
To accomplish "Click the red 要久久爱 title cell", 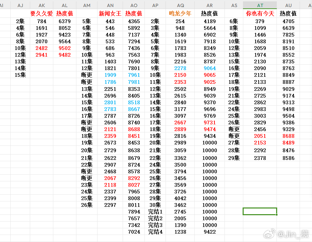I will point(42,13).
